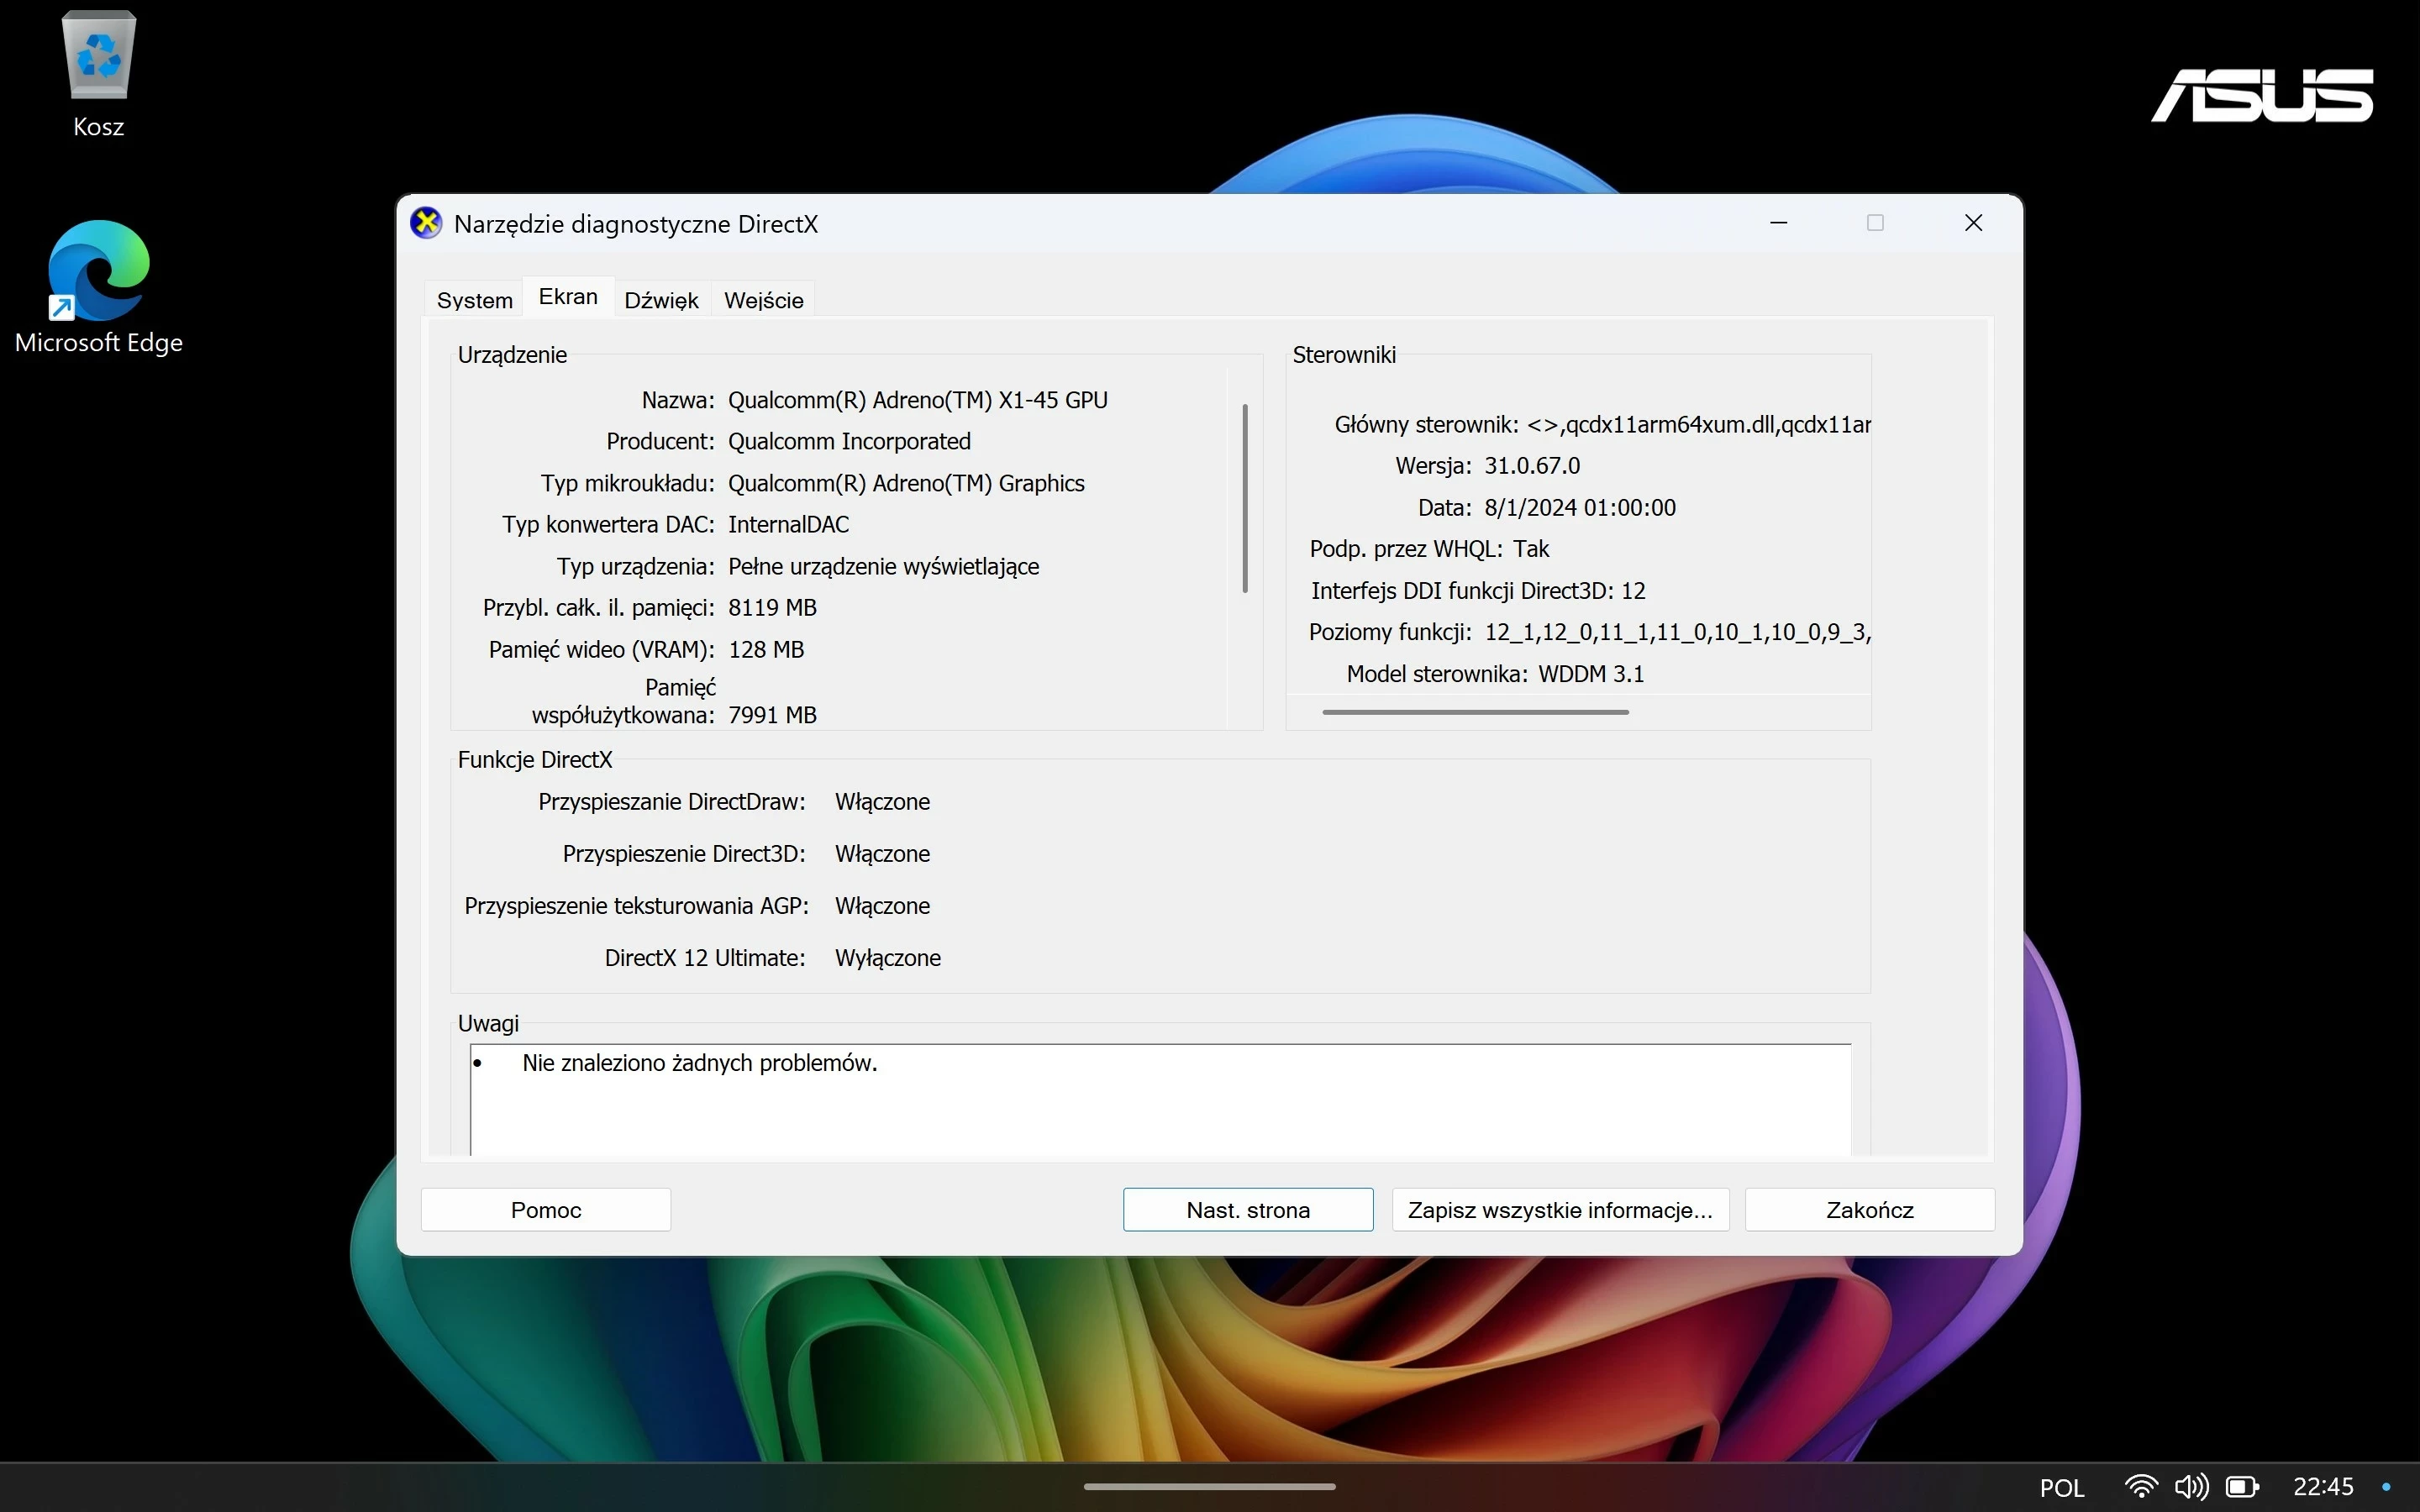Click driver date 8/1/2024 01:00:00

(1580, 507)
